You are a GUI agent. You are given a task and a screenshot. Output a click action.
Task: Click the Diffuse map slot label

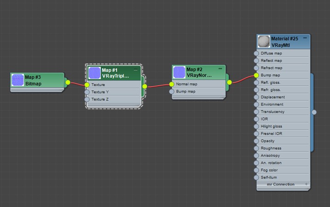271,53
